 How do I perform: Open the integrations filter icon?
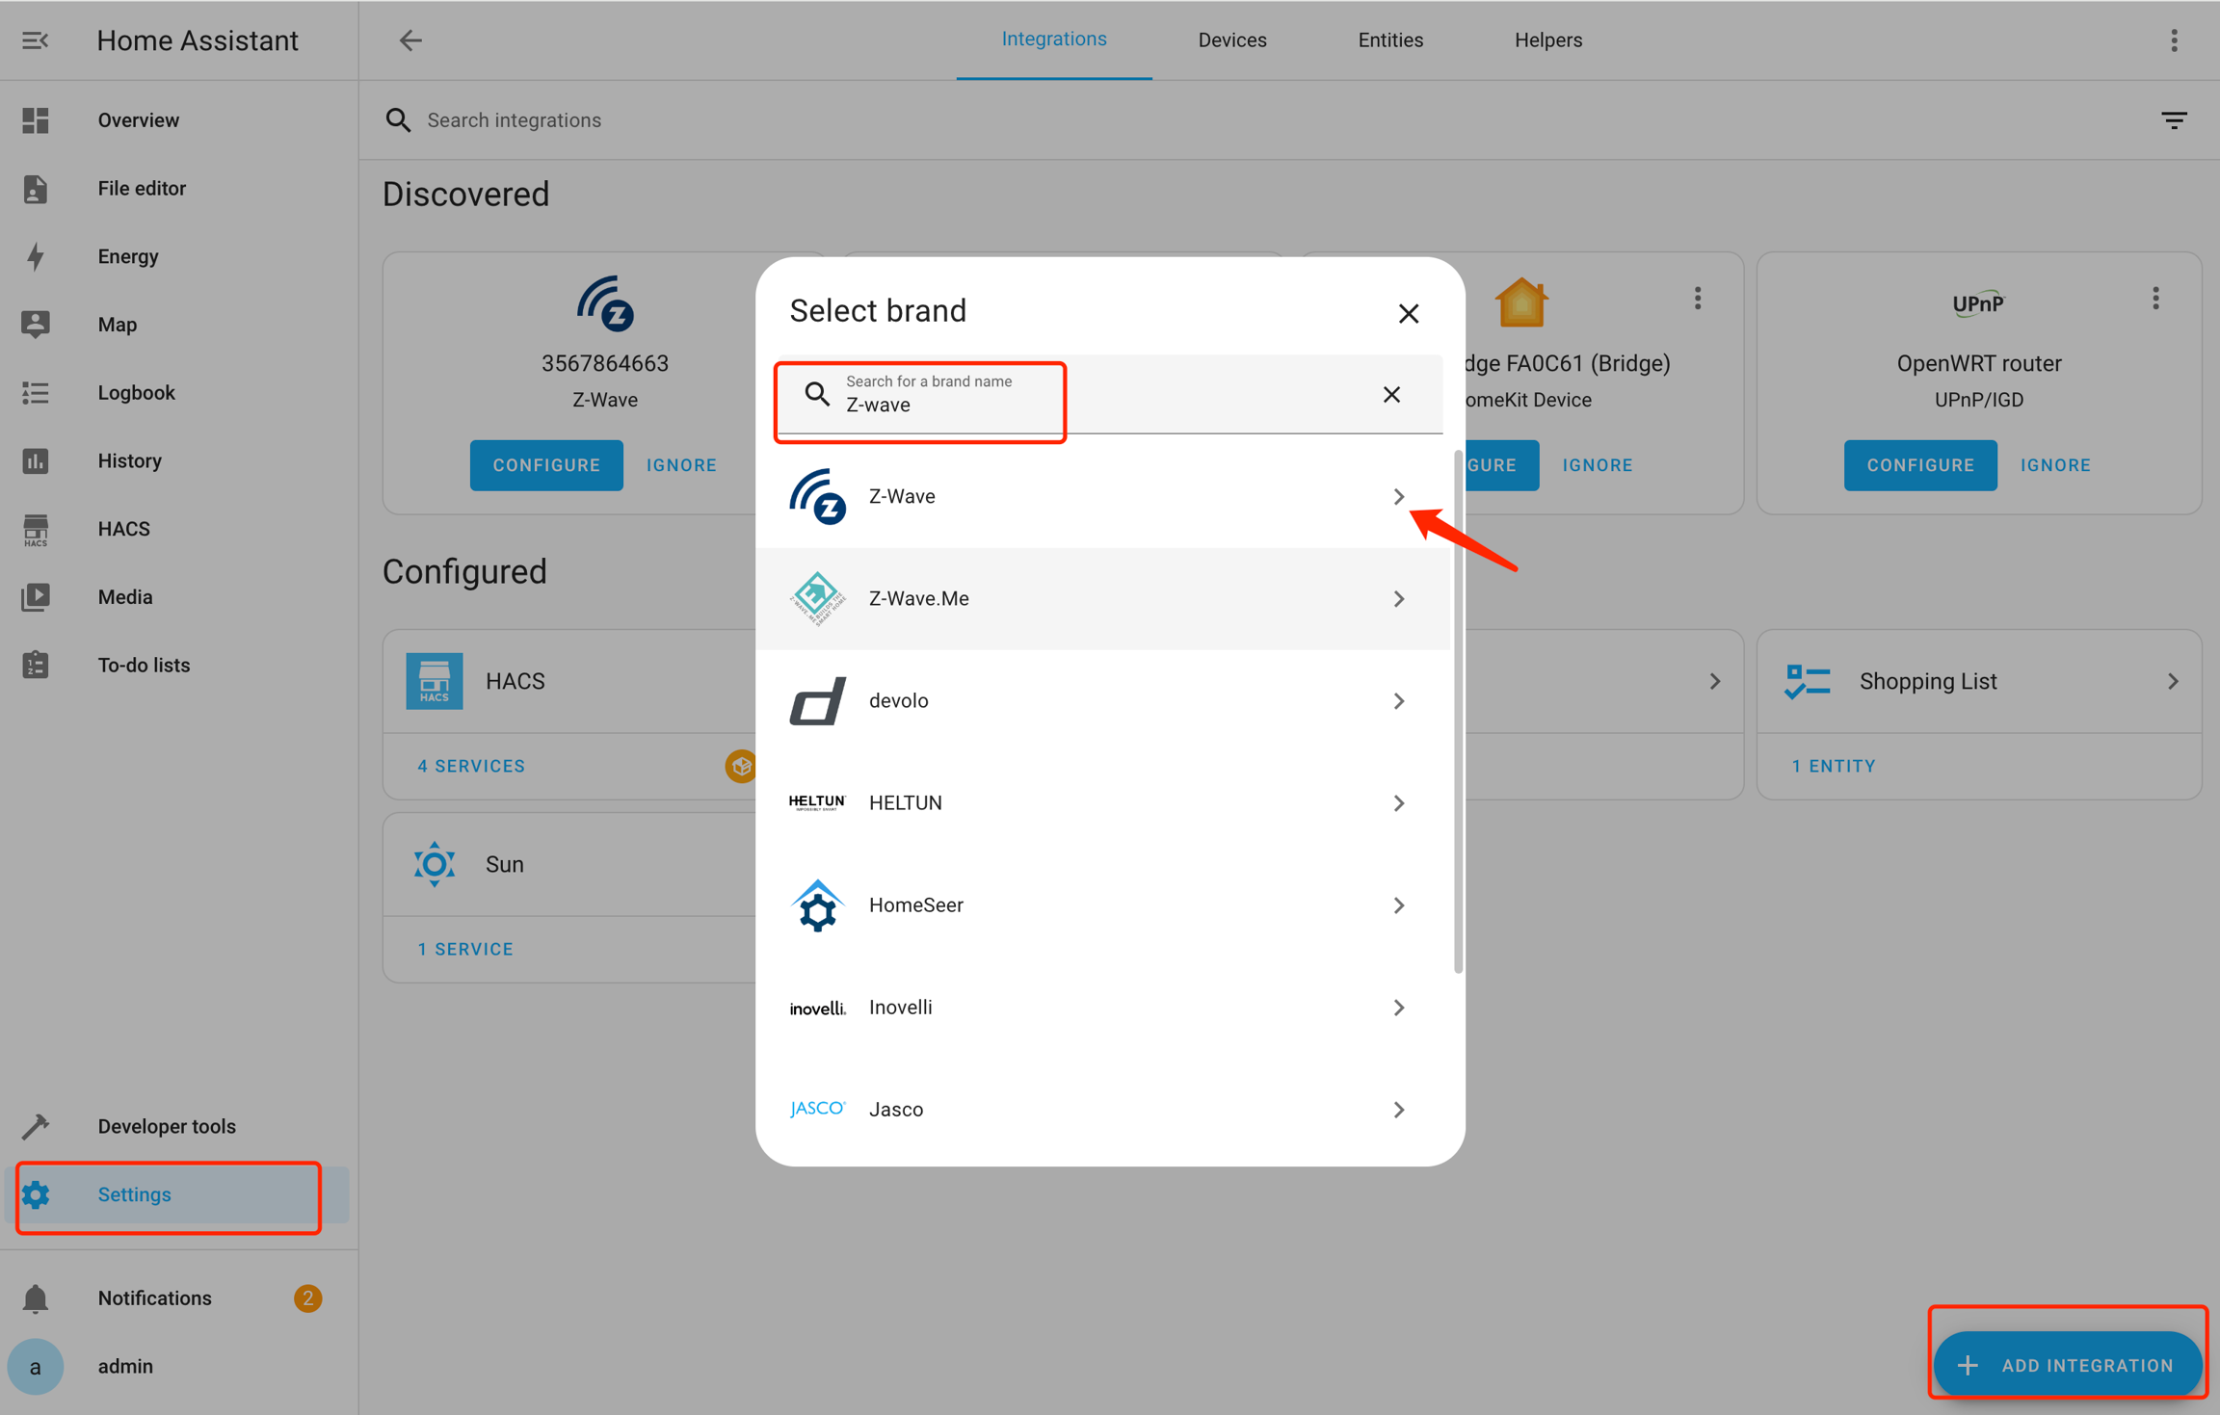2174,120
